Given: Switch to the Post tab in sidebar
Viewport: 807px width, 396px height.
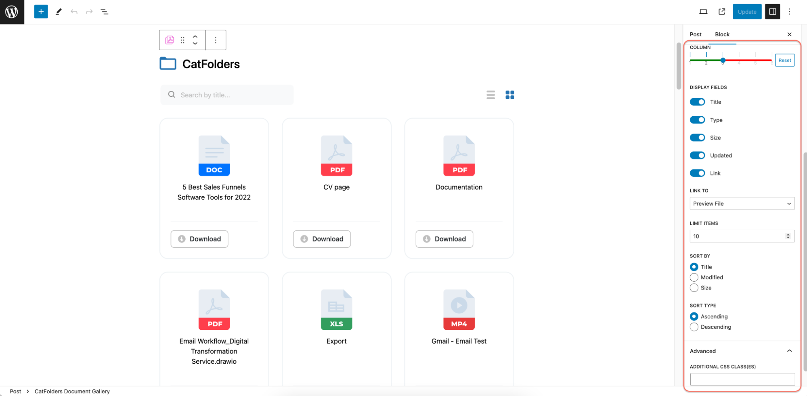Looking at the screenshot, I should click(696, 34).
